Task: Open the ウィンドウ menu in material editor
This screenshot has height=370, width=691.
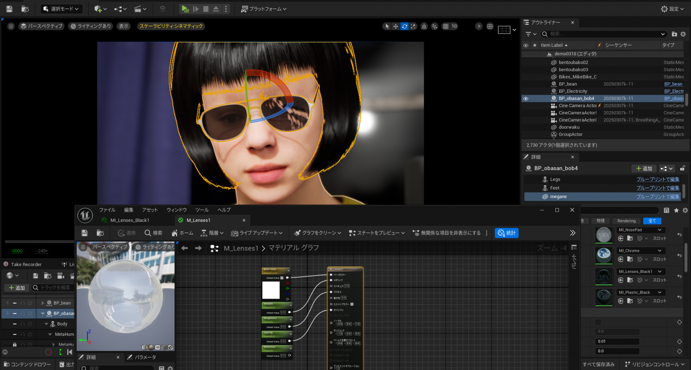Action: 177,210
